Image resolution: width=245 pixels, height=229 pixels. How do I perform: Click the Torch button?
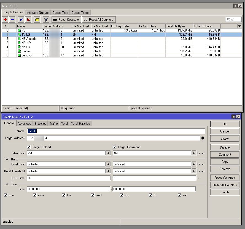click(225, 192)
